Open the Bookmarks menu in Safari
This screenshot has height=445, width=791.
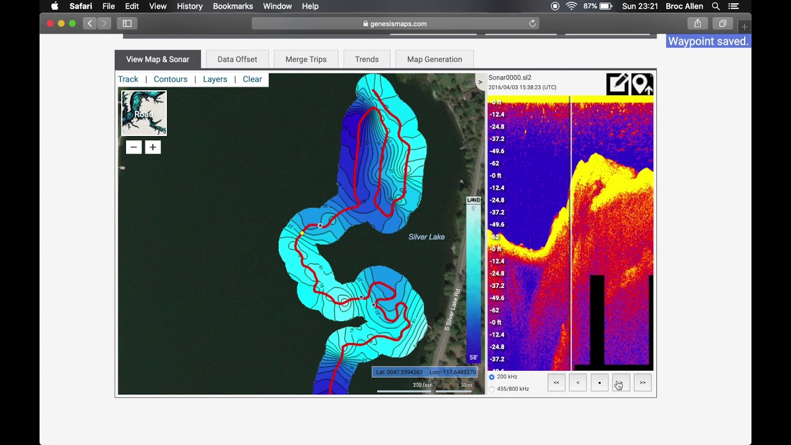click(232, 6)
